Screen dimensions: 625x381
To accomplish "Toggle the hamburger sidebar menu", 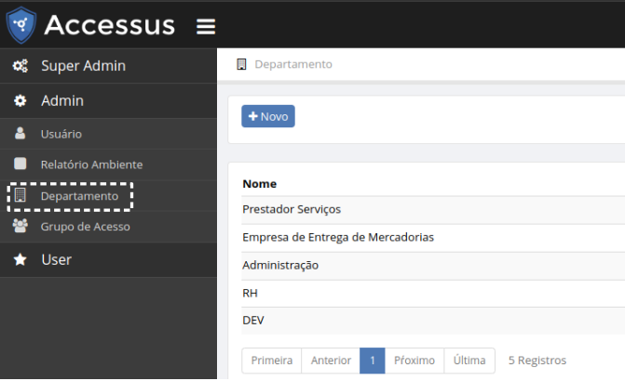I will coord(206,26).
